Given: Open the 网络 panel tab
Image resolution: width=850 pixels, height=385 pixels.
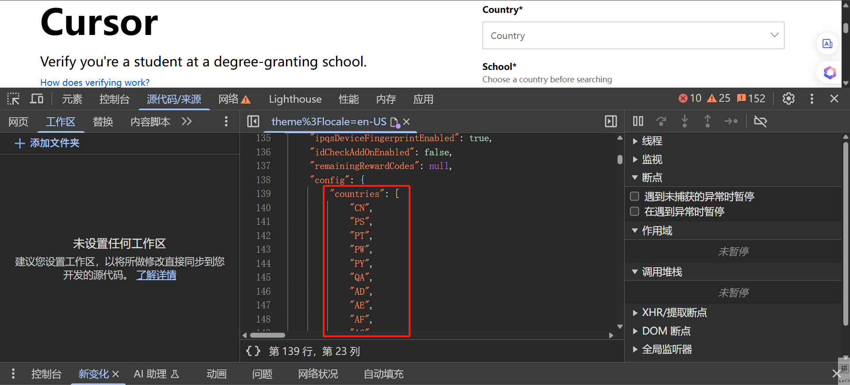Looking at the screenshot, I should click(235, 99).
